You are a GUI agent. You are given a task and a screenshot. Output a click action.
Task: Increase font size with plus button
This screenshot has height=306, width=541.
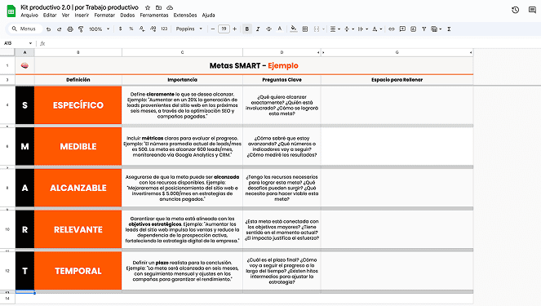(235, 29)
